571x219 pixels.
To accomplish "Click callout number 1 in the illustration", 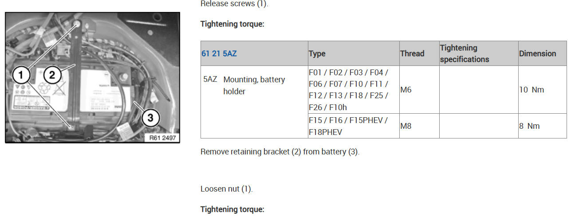I will [x=21, y=76].
